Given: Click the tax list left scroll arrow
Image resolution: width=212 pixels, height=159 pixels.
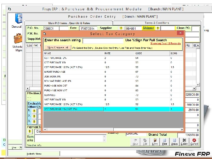Looking at the screenshot, I should pos(45,130).
